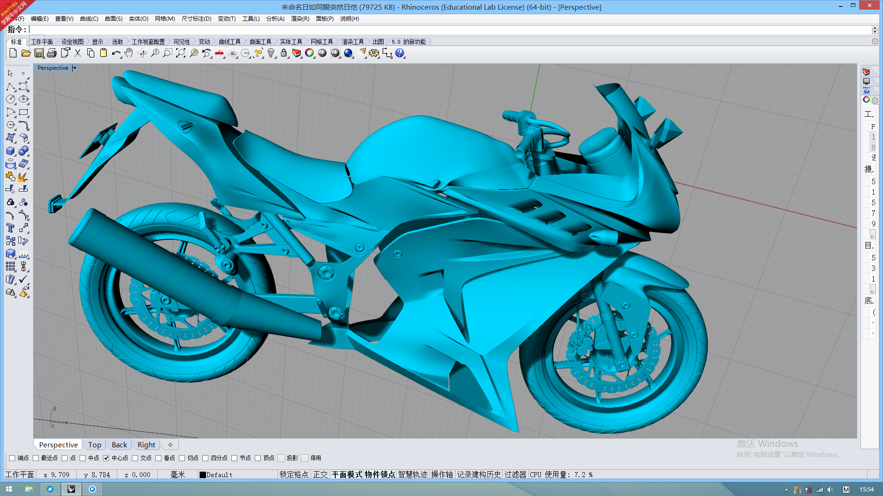Select the Polyline tool in sidebar
Viewport: 883px width, 496px height.
(11, 87)
